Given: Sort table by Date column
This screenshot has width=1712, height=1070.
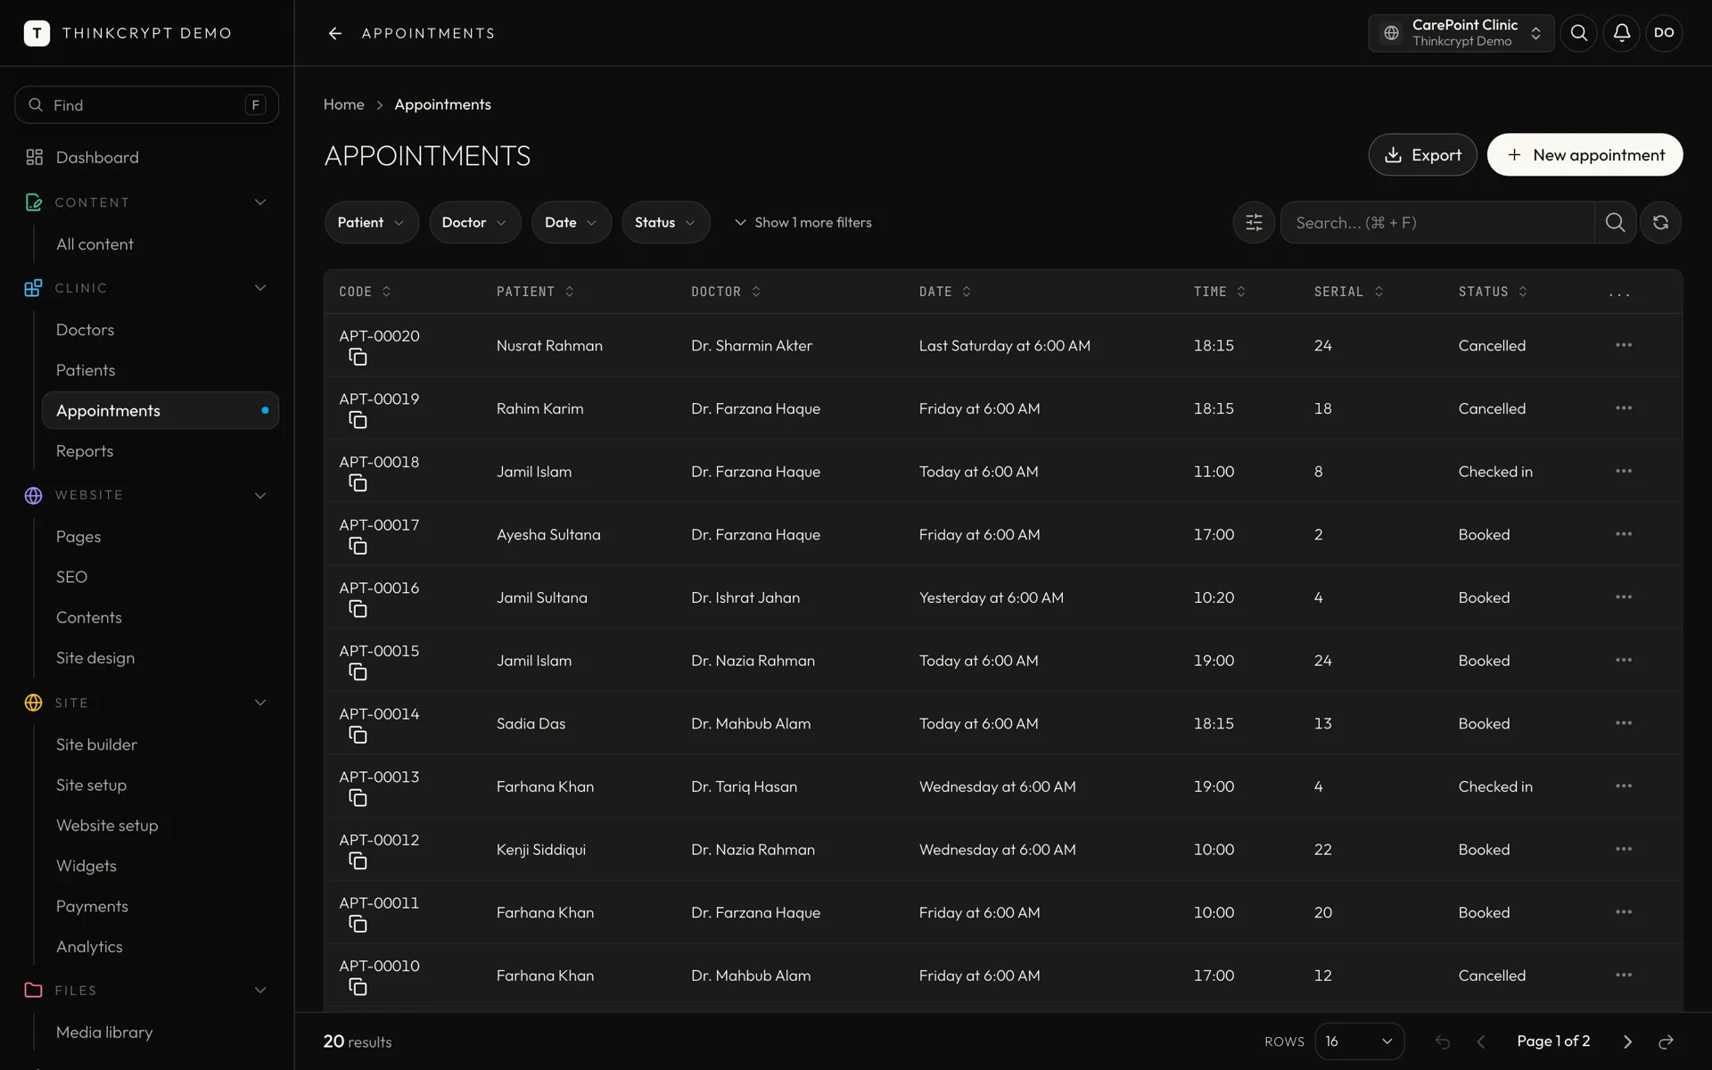Looking at the screenshot, I should pyautogui.click(x=945, y=292).
